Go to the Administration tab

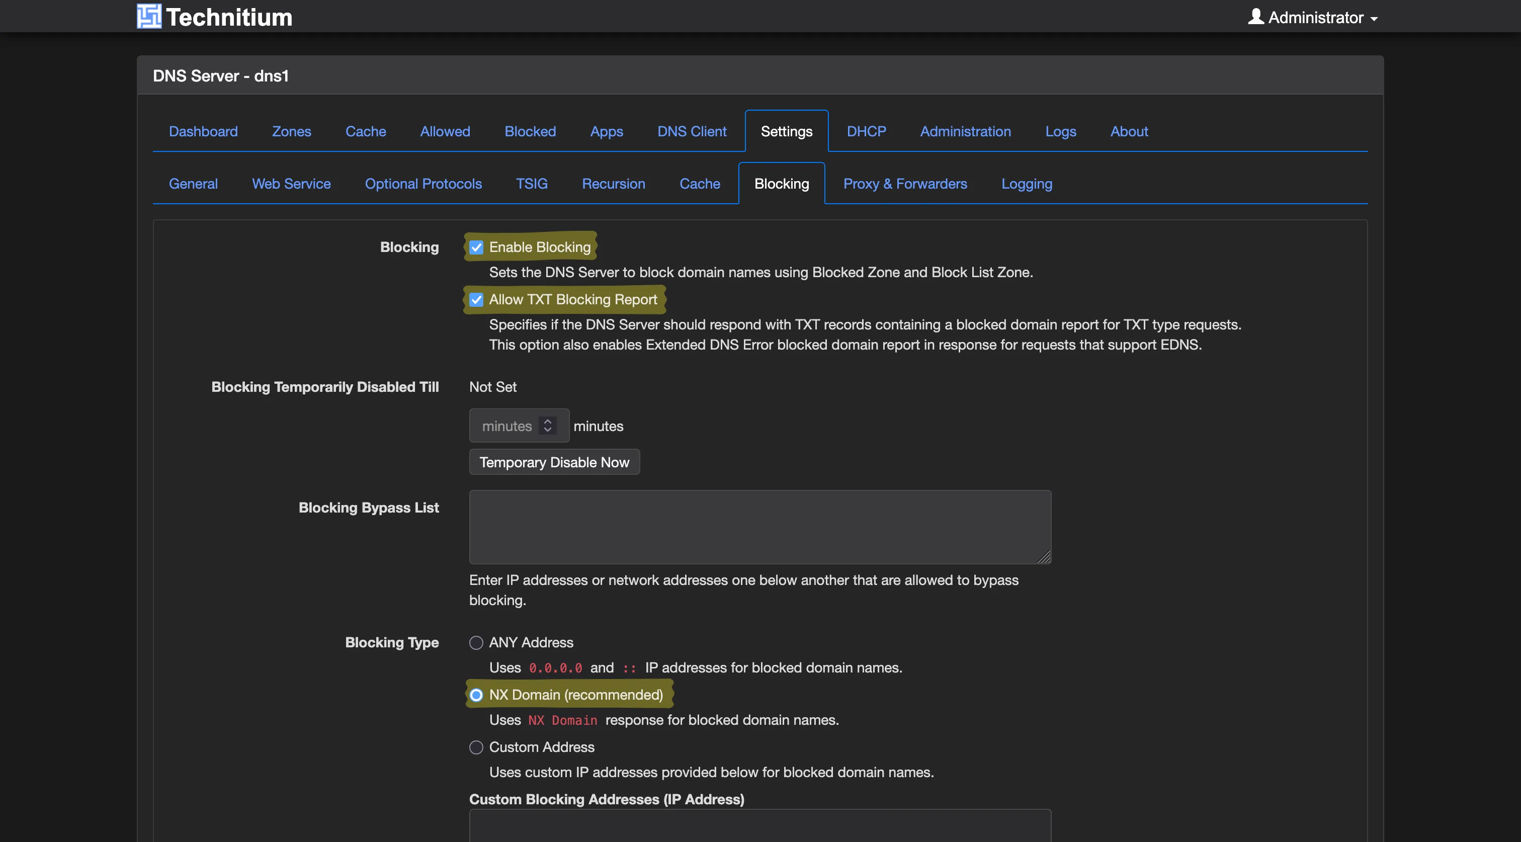[965, 131]
